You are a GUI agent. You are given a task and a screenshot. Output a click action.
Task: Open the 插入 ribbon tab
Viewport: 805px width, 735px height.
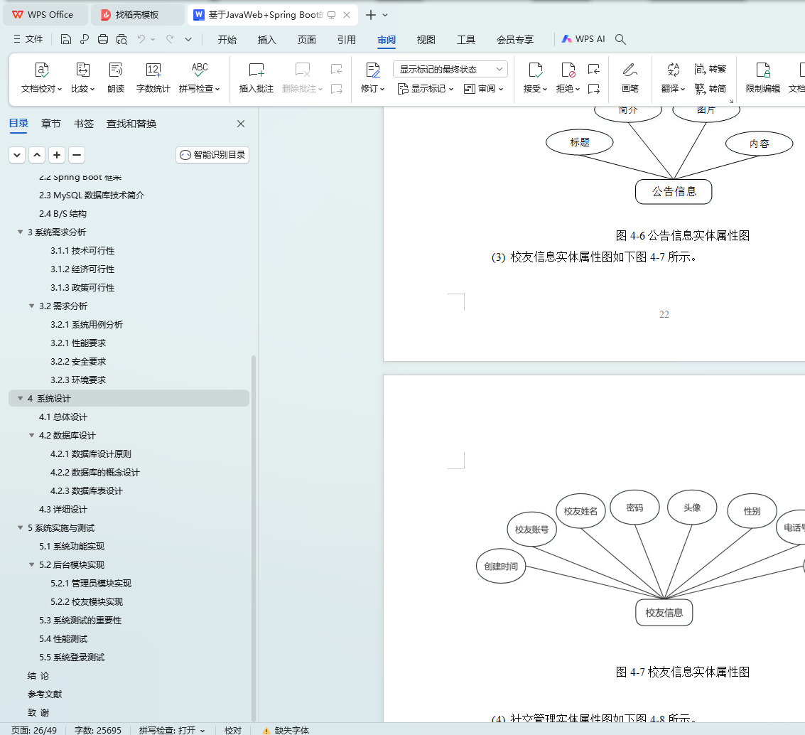267,40
